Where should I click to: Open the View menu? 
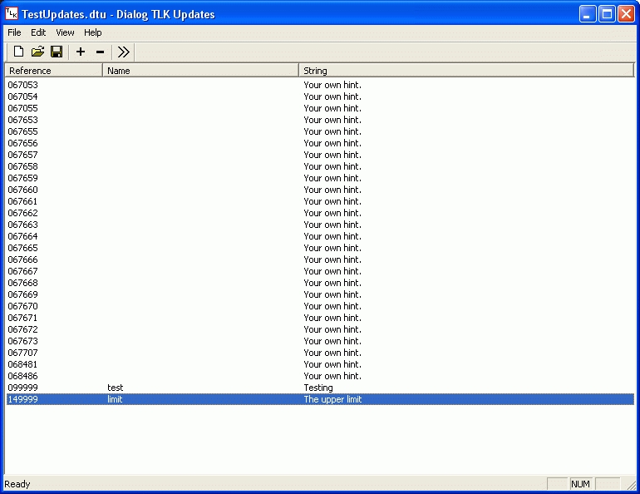[x=65, y=32]
